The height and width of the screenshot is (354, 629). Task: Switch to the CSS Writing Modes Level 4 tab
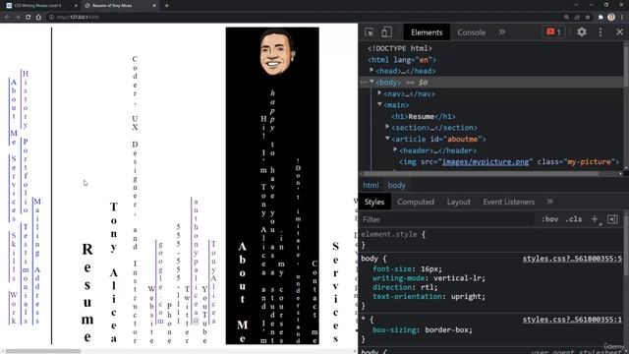tap(38, 6)
